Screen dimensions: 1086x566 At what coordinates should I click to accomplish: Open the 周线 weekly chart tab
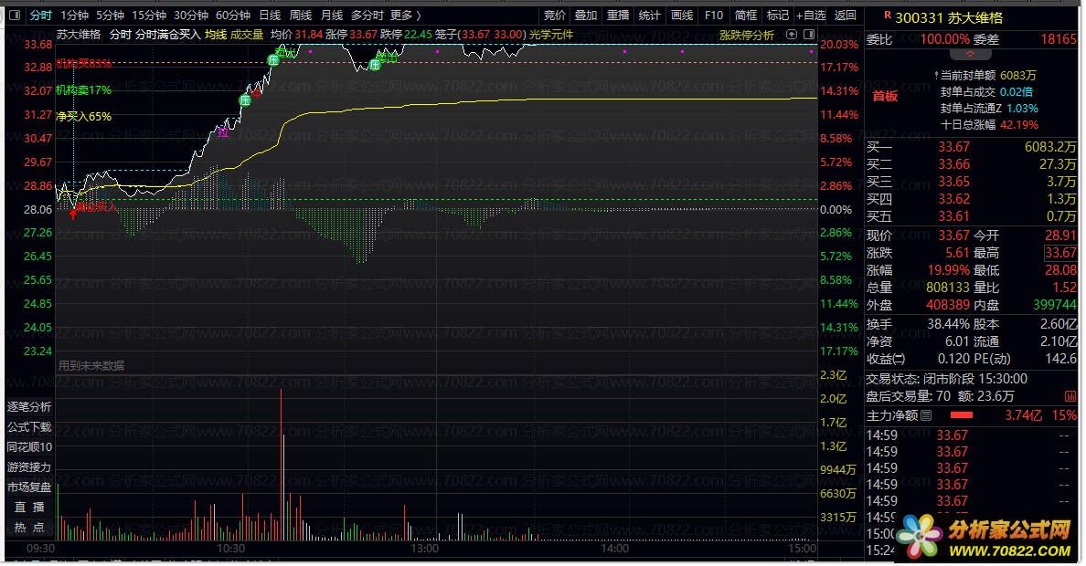coord(301,16)
